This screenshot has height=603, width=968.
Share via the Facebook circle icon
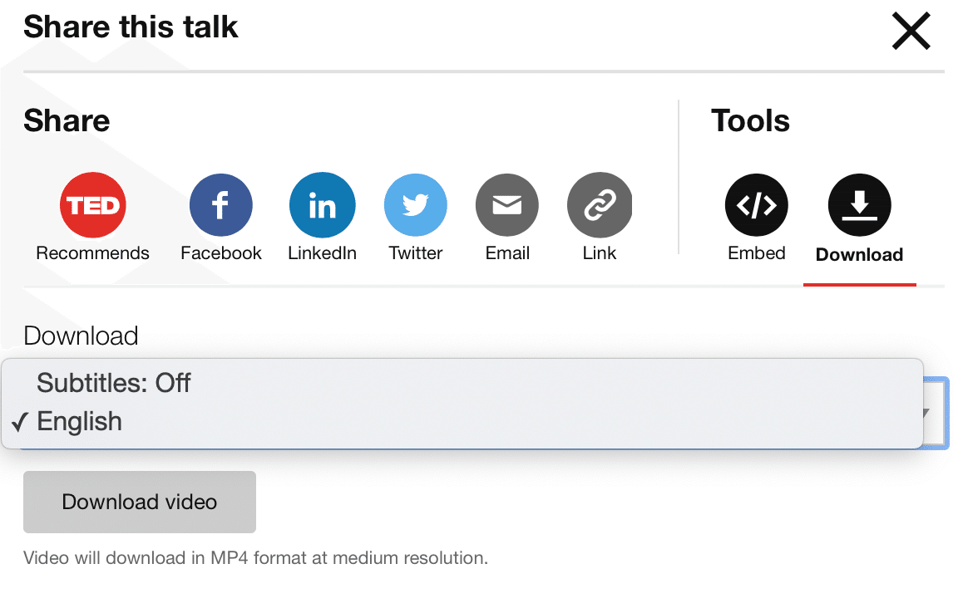click(220, 205)
